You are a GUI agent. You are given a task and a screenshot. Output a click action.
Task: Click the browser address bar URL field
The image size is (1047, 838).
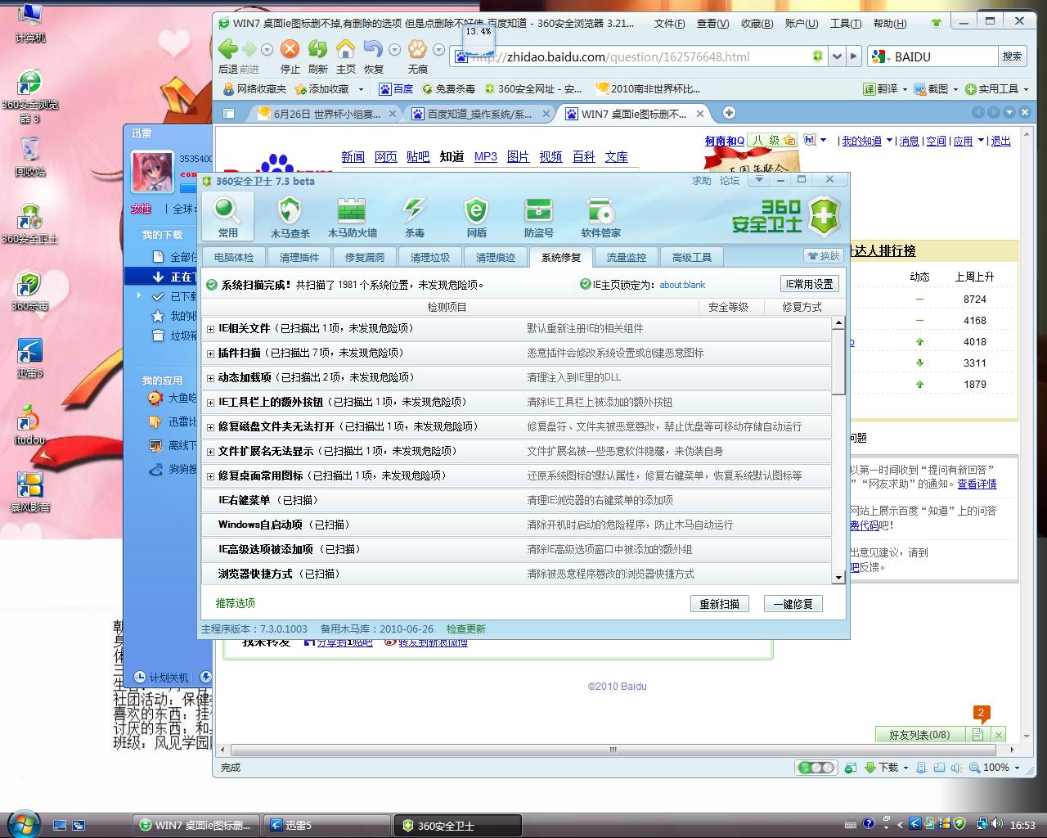[x=640, y=56]
